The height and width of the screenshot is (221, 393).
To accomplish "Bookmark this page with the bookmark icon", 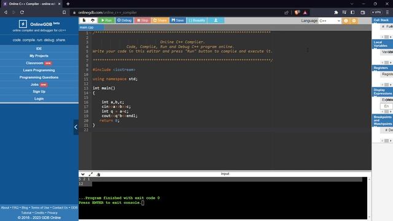I will 64,12.
